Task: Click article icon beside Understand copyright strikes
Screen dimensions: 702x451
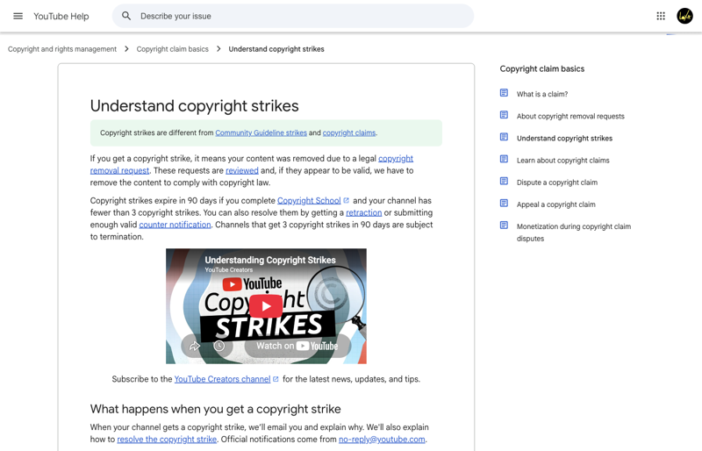Action: pyautogui.click(x=504, y=137)
